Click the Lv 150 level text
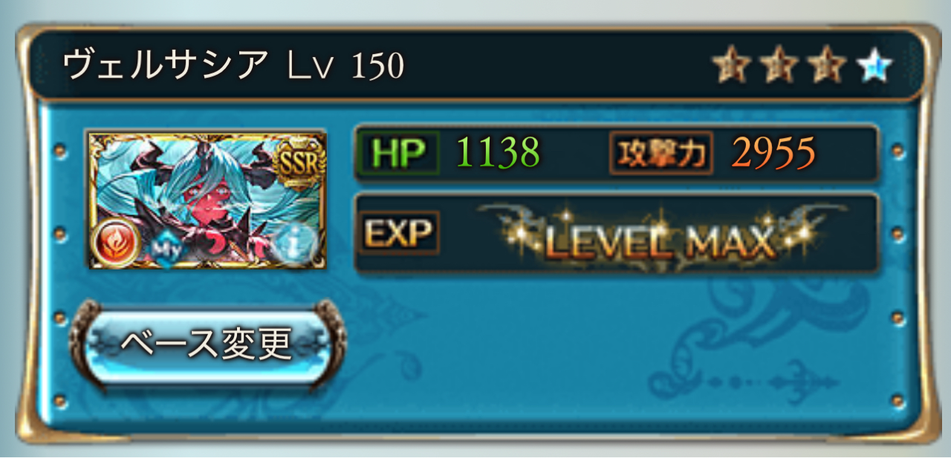Screen dimensions: 951x458 (346, 67)
